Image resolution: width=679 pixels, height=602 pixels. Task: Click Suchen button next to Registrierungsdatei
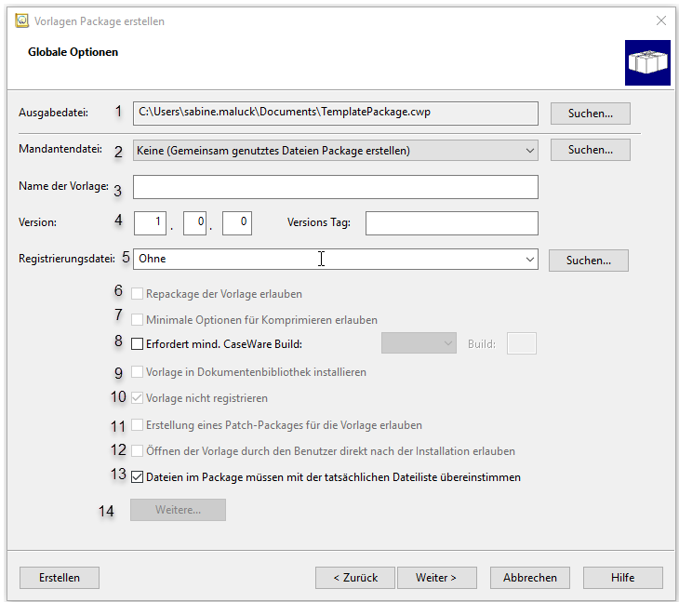[x=589, y=261]
